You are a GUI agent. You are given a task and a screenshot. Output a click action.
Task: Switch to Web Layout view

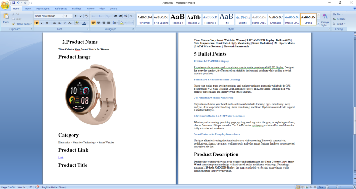click(307, 187)
